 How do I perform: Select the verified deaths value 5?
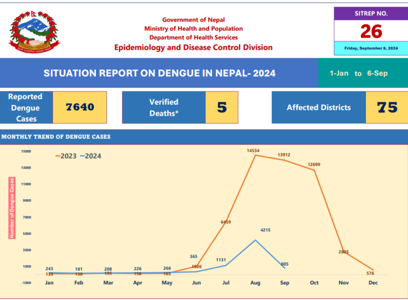pyautogui.click(x=222, y=107)
